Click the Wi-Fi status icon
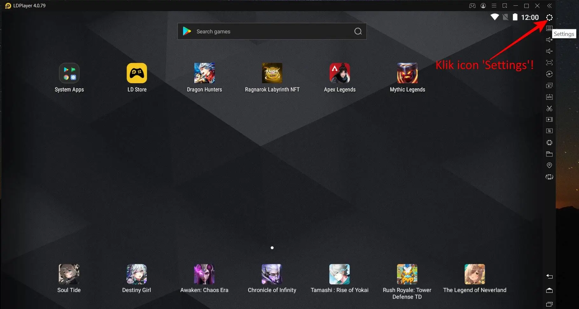The height and width of the screenshot is (309, 579). coord(495,17)
